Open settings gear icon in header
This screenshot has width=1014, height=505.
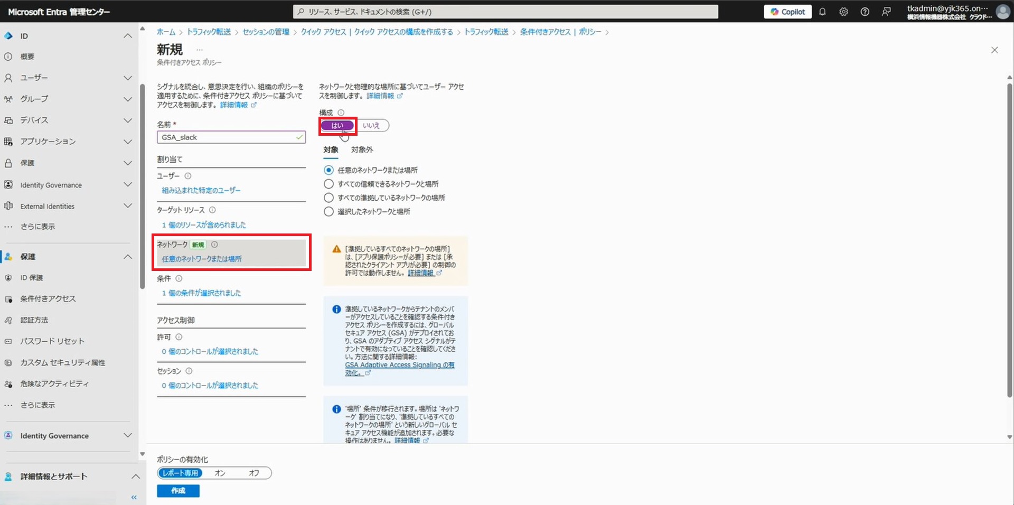(x=843, y=12)
